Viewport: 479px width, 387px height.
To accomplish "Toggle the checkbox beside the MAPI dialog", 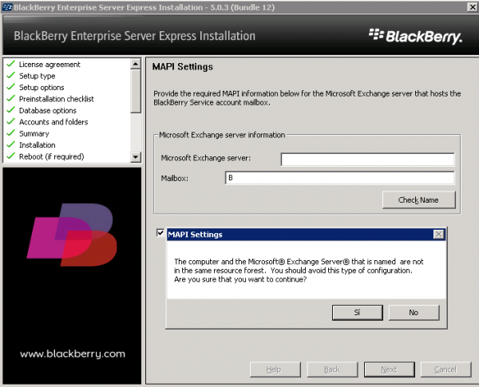I will (160, 233).
